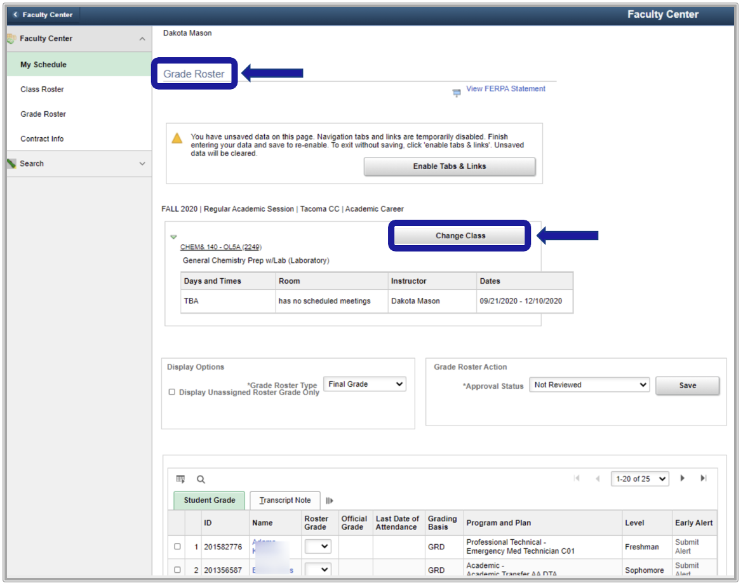The image size is (743, 583).
Task: Check Display Unassigned Roster Grade Only
Action: (x=172, y=392)
